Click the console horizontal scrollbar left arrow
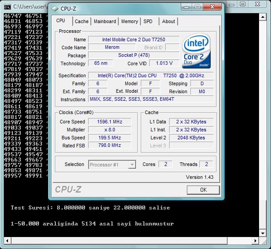This screenshot has width=271, height=249. click(x=8, y=241)
